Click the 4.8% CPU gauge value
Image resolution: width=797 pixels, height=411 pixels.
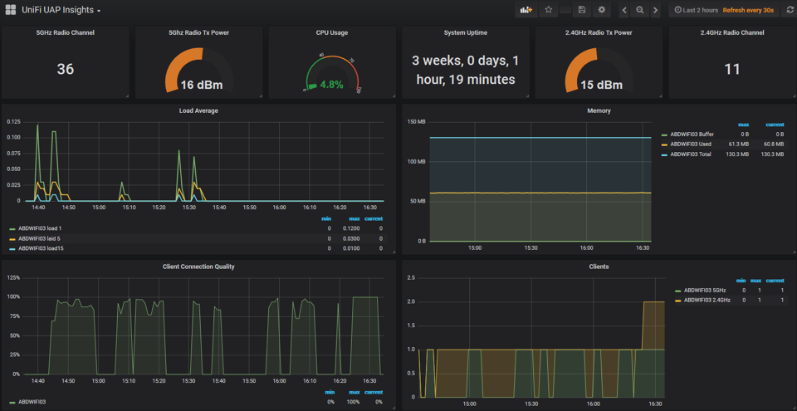[331, 85]
